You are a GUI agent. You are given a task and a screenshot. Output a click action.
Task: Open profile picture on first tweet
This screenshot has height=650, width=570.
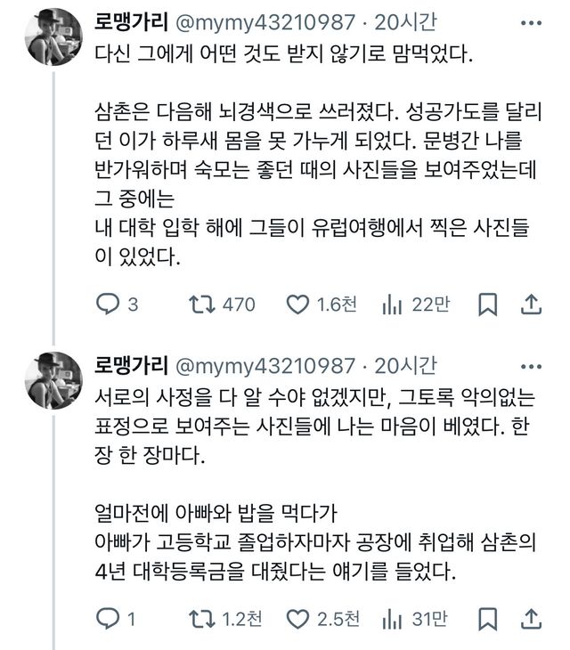(54, 37)
